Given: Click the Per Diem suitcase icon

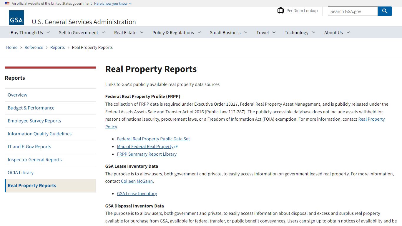Looking at the screenshot, I should point(280,11).
